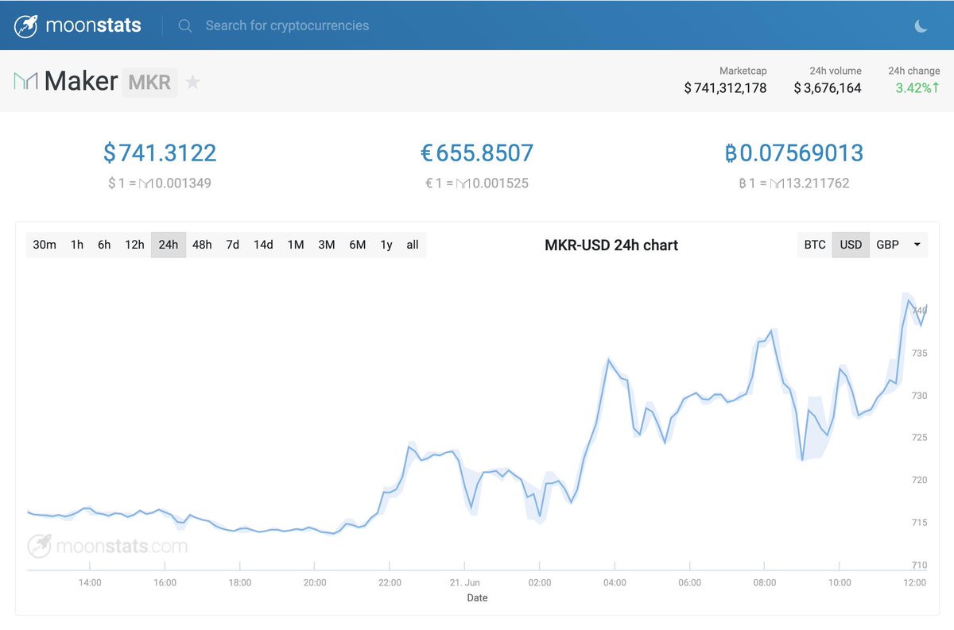Switch chart currency to USD

(x=851, y=245)
